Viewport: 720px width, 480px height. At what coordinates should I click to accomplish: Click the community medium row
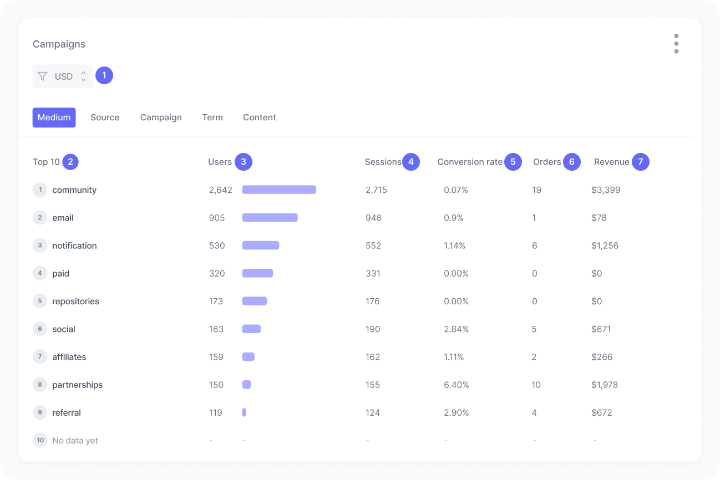click(x=74, y=190)
